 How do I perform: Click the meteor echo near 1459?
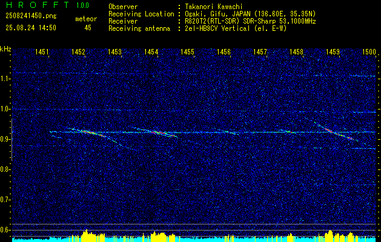pos(338,133)
